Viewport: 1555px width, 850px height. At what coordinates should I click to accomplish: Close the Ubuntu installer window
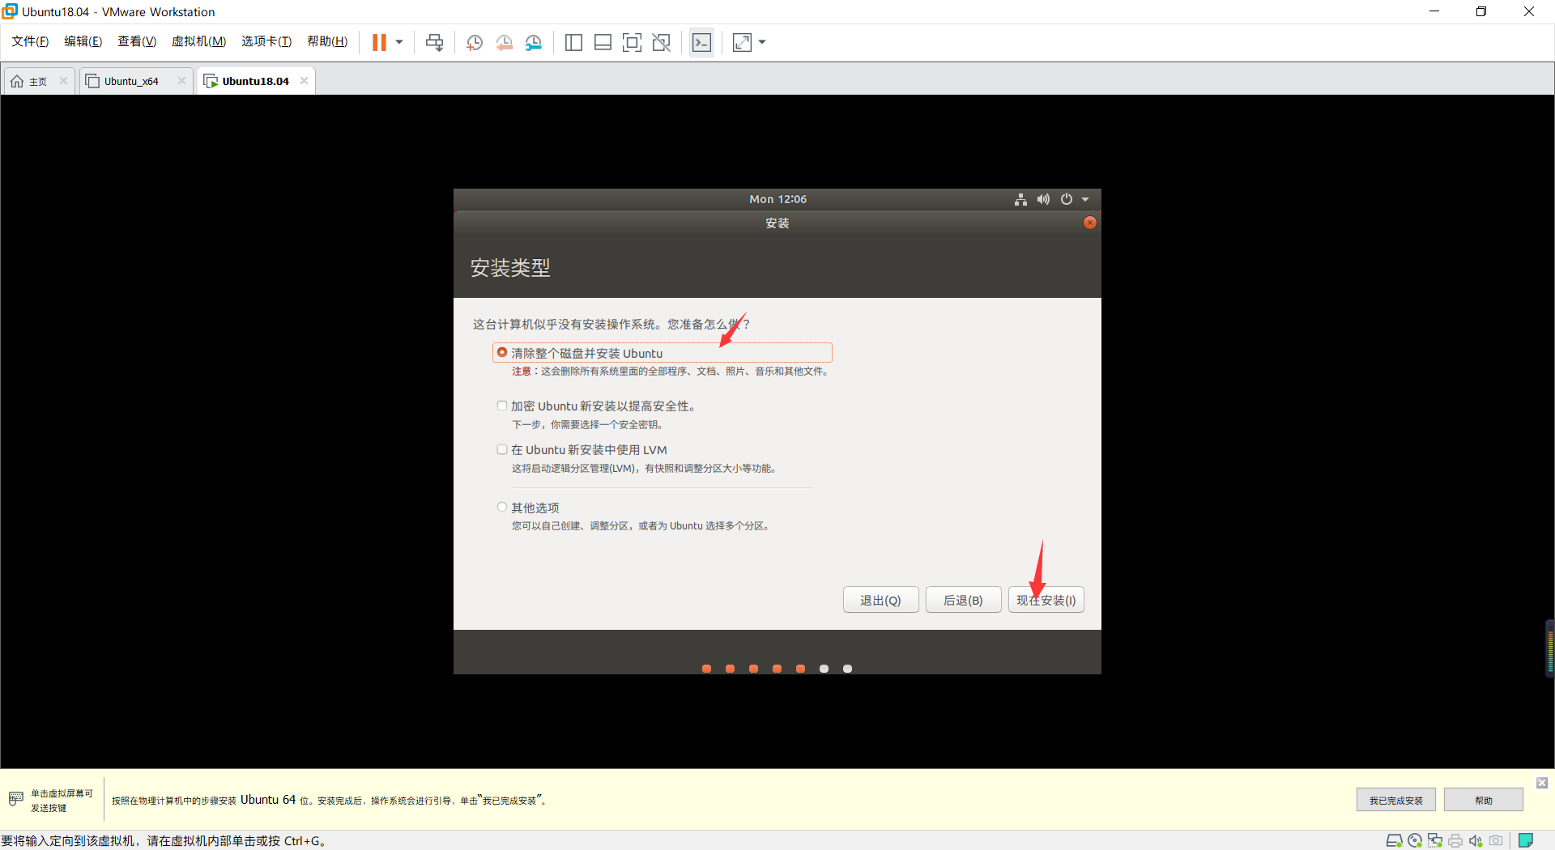pos(1090,223)
